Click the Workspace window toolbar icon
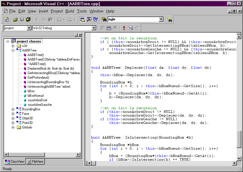The image size is (243, 172). click(82, 20)
